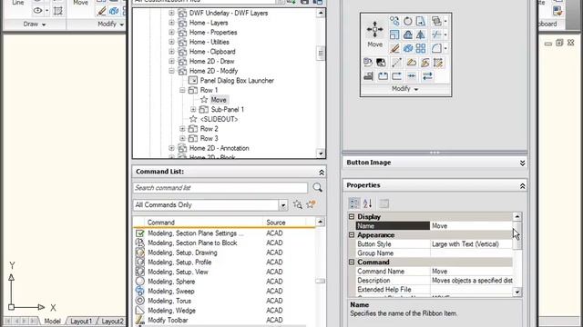Select the Edit Polyline icon in panel preview
583x327 pixels.
pyautogui.click(x=411, y=63)
